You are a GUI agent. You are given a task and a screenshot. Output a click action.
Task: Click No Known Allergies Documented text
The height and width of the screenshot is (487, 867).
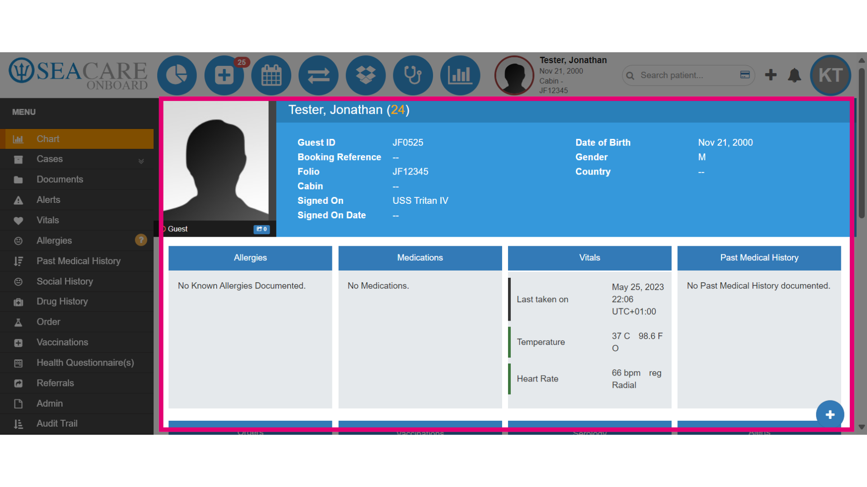pos(242,286)
